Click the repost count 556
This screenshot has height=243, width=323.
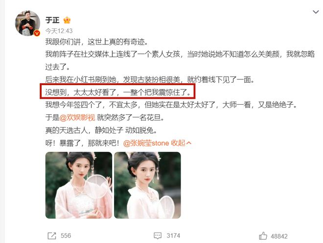tap(66, 236)
